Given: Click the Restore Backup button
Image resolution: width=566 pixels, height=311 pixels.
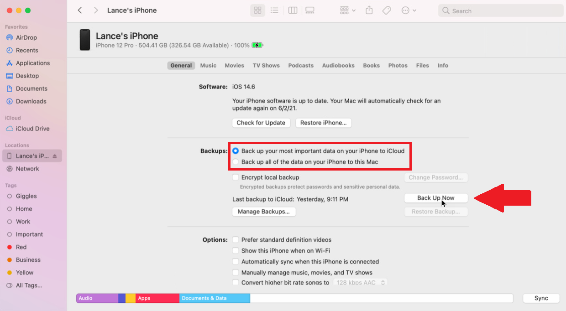Looking at the screenshot, I should point(436,212).
